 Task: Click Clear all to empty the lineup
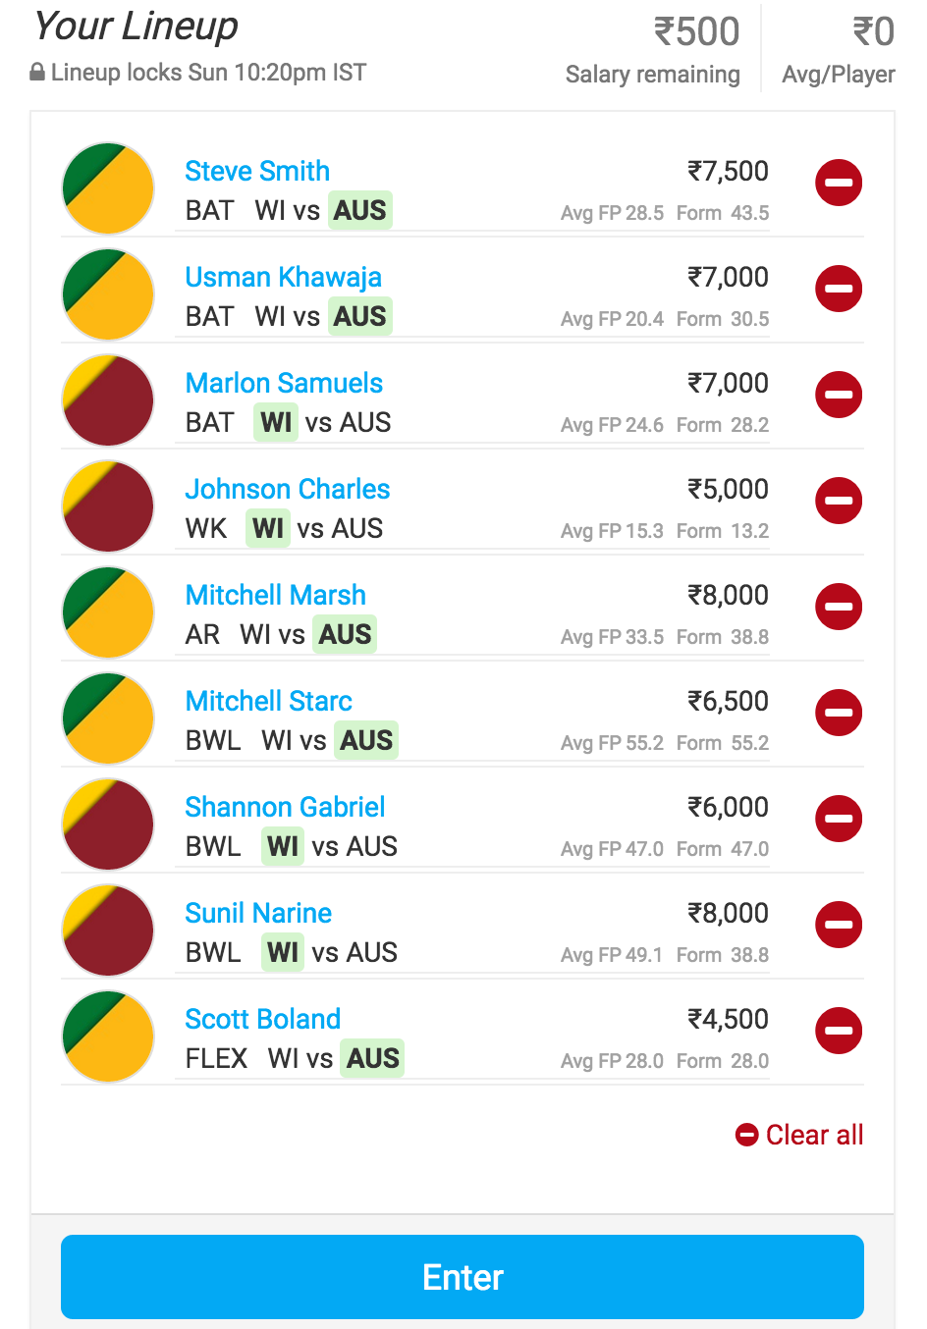tap(800, 1135)
